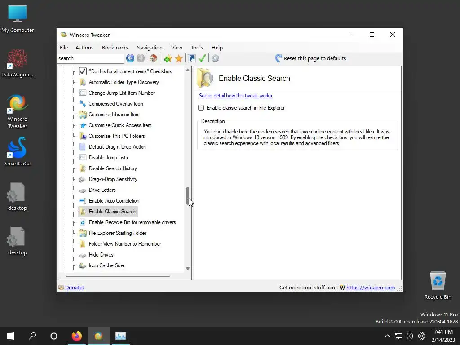460x345 pixels.
Task: Select the Recycle Bin desktop icon
Action: pos(438,285)
